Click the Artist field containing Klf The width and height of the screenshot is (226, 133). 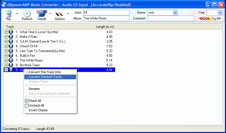pos(106,13)
